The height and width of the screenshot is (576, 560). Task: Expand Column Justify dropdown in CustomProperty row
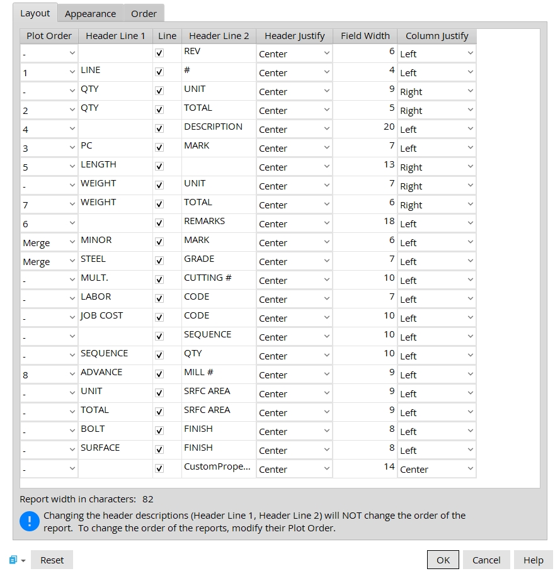[436, 469]
